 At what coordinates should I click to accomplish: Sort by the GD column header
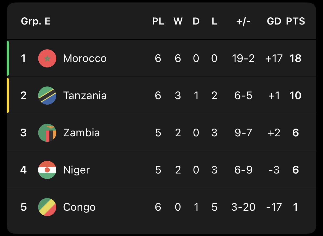(x=274, y=21)
